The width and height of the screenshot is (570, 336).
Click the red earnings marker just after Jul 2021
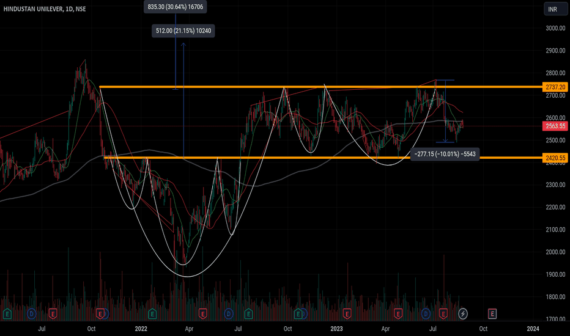pyautogui.click(x=53, y=313)
